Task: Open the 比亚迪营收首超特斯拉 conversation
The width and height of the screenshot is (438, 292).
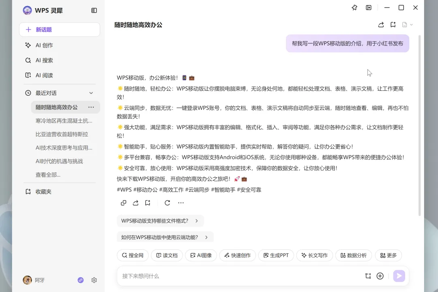Action: pos(62,134)
